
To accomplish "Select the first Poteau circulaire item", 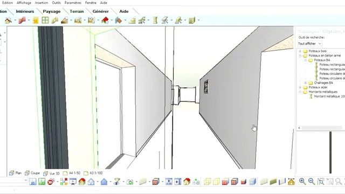I will pyautogui.click(x=332, y=74).
